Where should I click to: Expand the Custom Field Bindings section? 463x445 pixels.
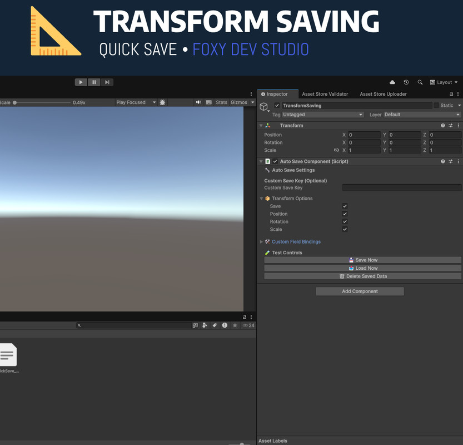tap(261, 242)
